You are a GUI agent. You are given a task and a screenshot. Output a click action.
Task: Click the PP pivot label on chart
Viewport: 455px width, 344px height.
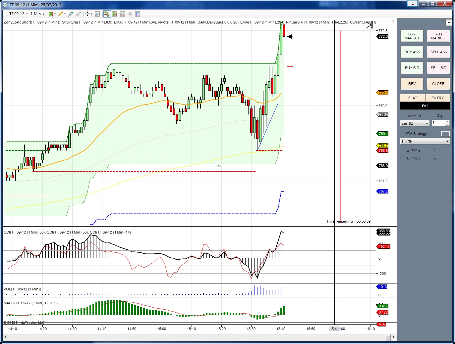218,166
